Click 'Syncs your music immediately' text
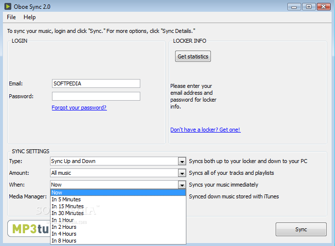The image size is (335, 246). click(x=224, y=185)
